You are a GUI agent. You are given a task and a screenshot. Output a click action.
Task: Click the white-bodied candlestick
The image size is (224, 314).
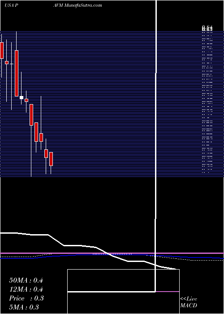22,97
